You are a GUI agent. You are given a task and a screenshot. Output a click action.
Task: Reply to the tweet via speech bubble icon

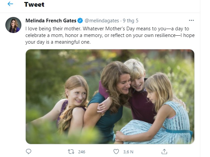(29, 151)
